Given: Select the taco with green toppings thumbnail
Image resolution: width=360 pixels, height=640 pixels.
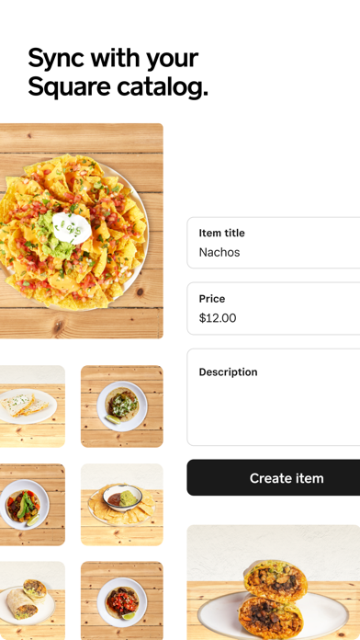Looking at the screenshot, I should (122, 406).
